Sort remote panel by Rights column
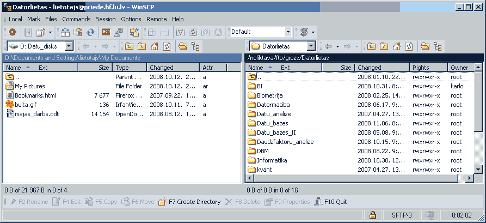Image resolution: width=486 pixels, height=223 pixels. pos(429,68)
